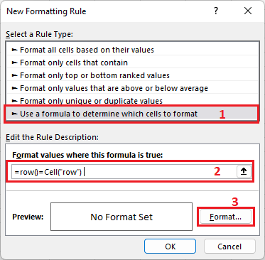Select Use a formula to determine cells rule

(x=132, y=114)
